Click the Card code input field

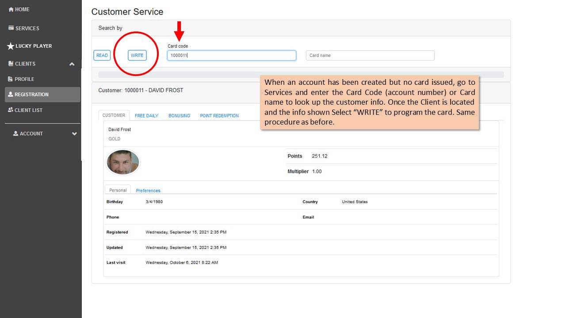pos(232,55)
